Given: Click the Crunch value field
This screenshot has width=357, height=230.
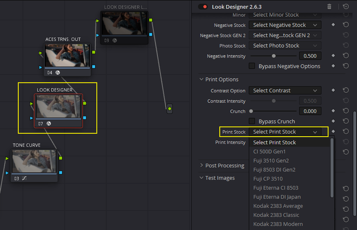Looking at the screenshot, I should point(310,111).
